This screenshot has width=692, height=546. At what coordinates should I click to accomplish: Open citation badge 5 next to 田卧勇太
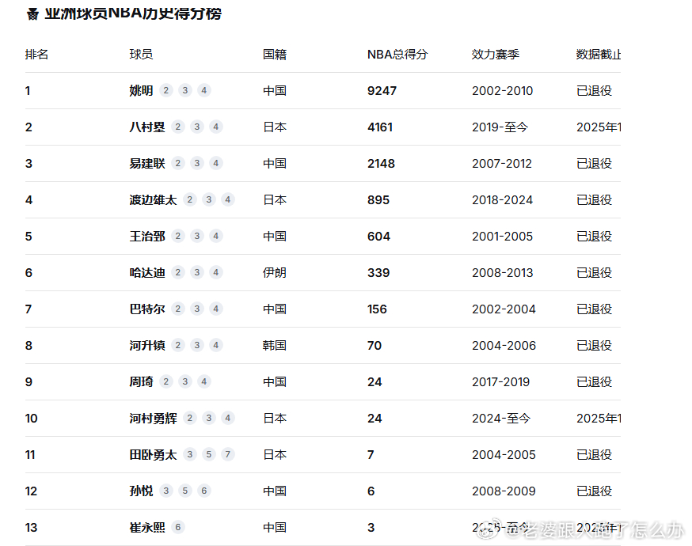coord(209,454)
